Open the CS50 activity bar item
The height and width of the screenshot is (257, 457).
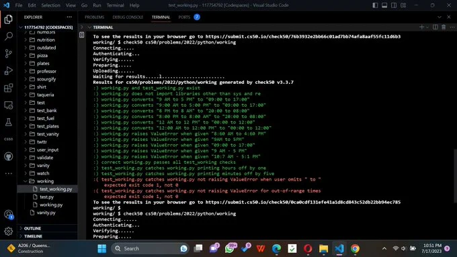9,139
